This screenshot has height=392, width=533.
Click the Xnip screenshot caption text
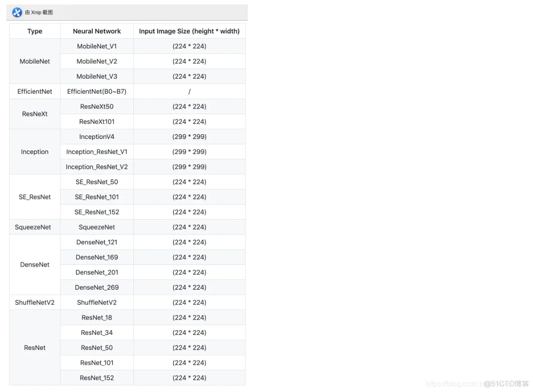[x=39, y=13]
